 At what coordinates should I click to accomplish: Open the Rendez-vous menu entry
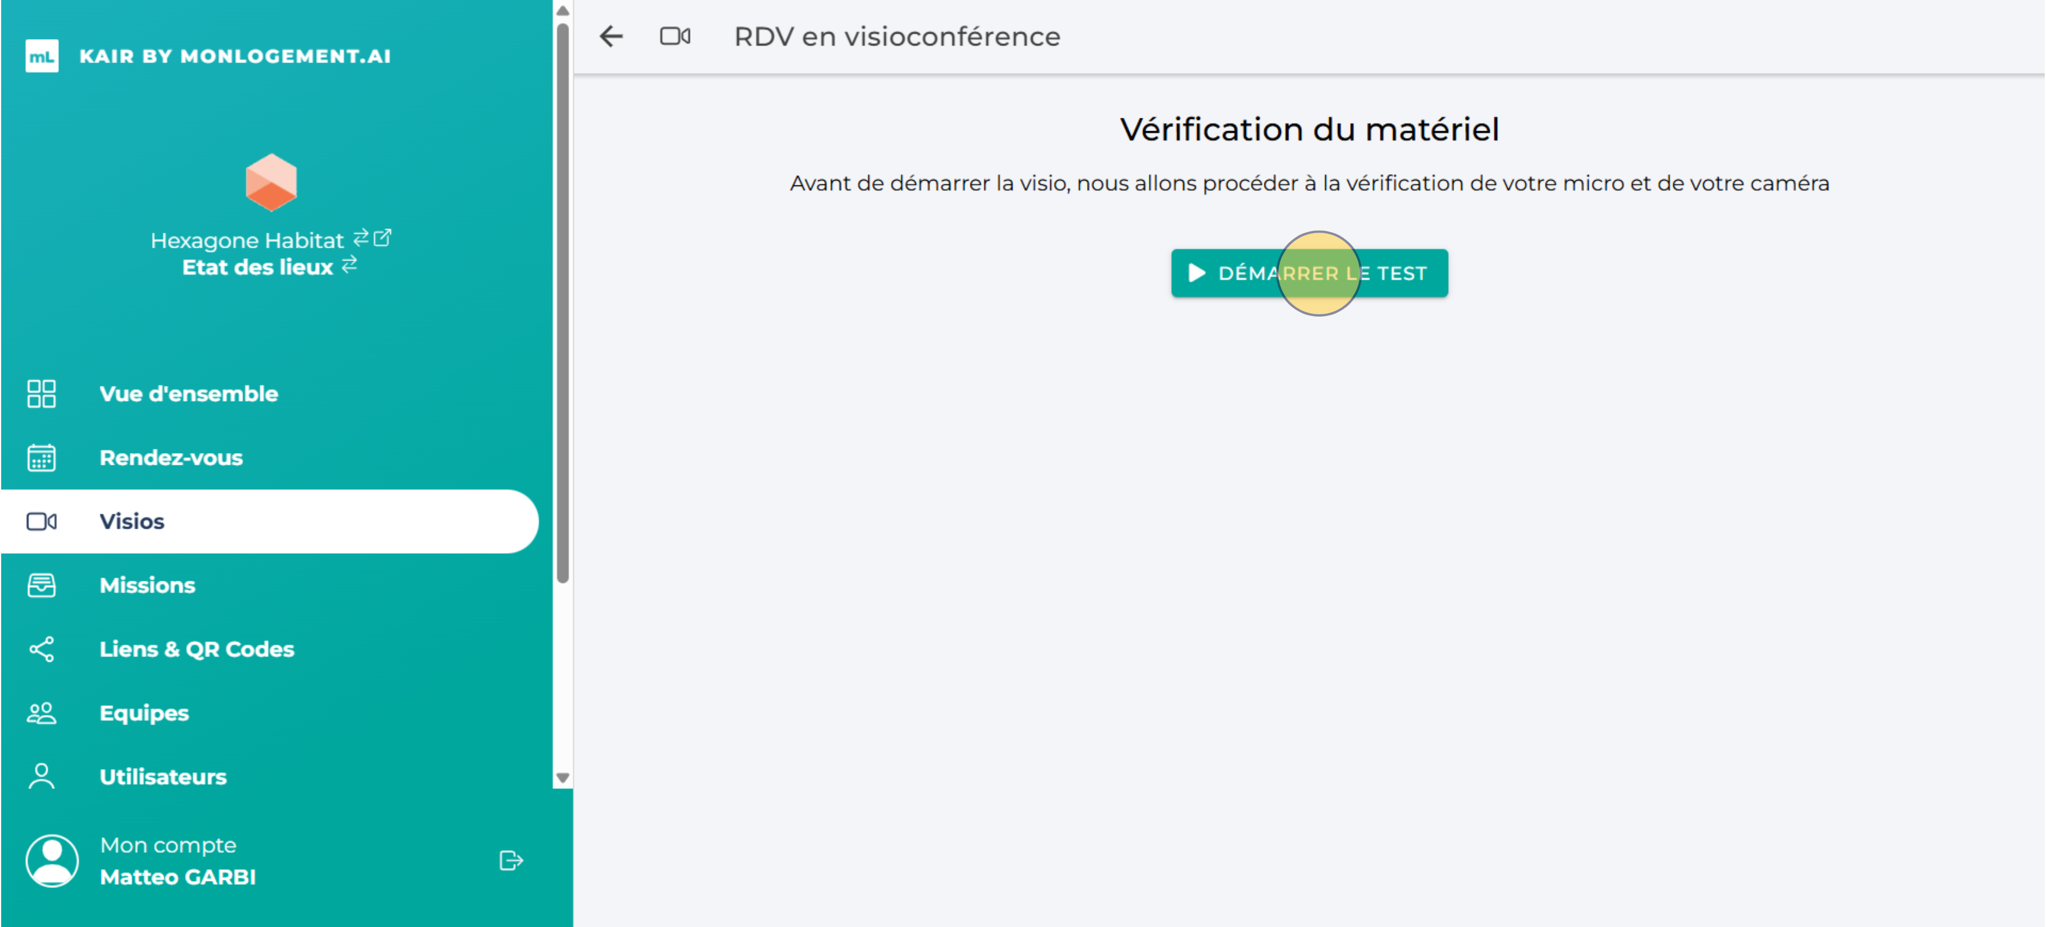coord(171,457)
